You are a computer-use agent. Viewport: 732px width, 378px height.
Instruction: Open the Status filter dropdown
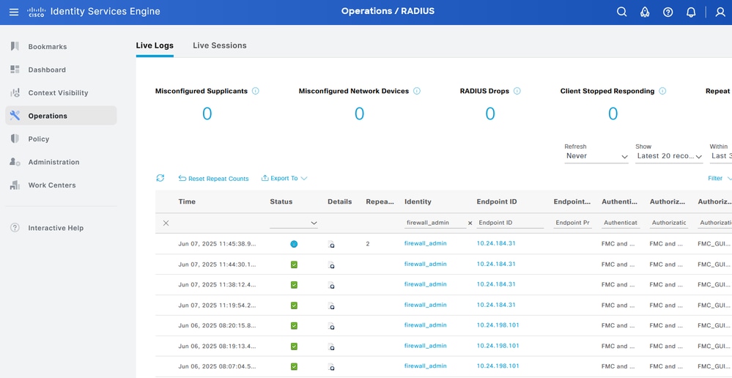(294, 223)
